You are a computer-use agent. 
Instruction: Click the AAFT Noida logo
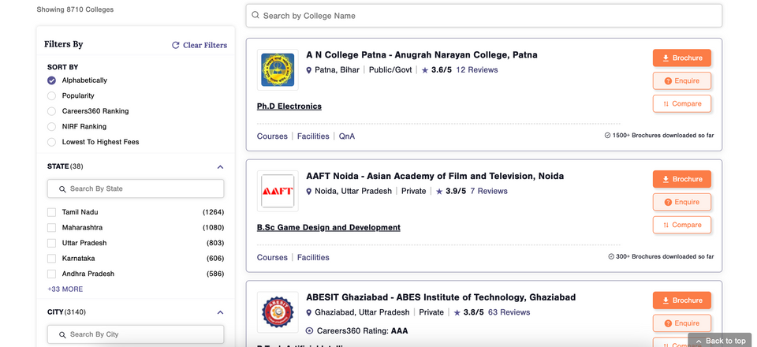click(278, 191)
